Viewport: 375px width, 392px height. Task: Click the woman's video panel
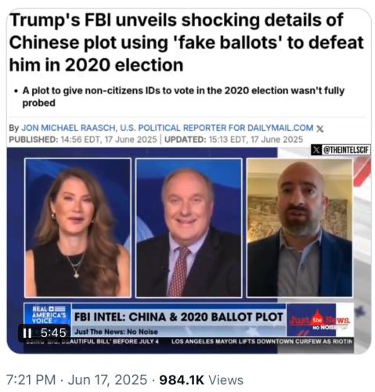tap(78, 227)
